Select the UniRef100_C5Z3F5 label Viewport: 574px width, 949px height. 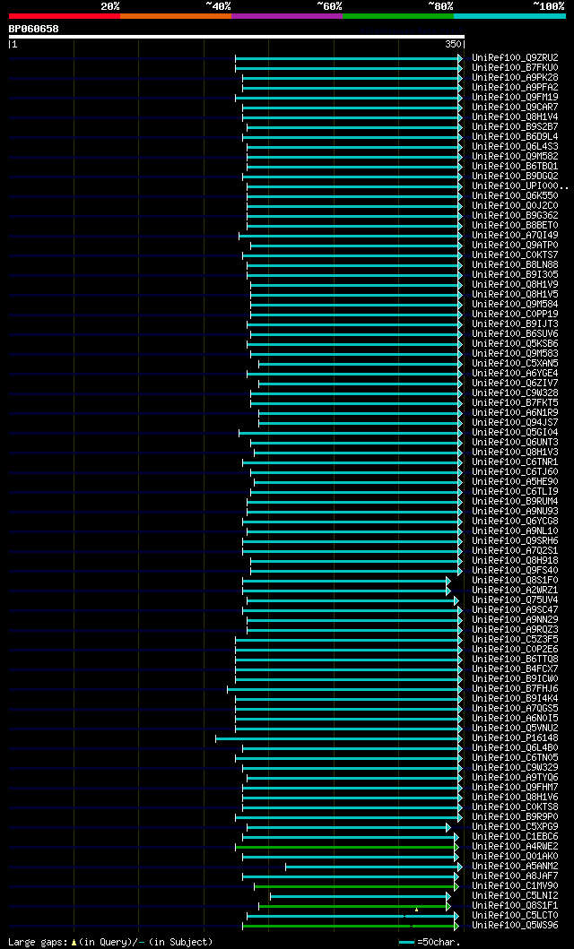[x=516, y=640]
